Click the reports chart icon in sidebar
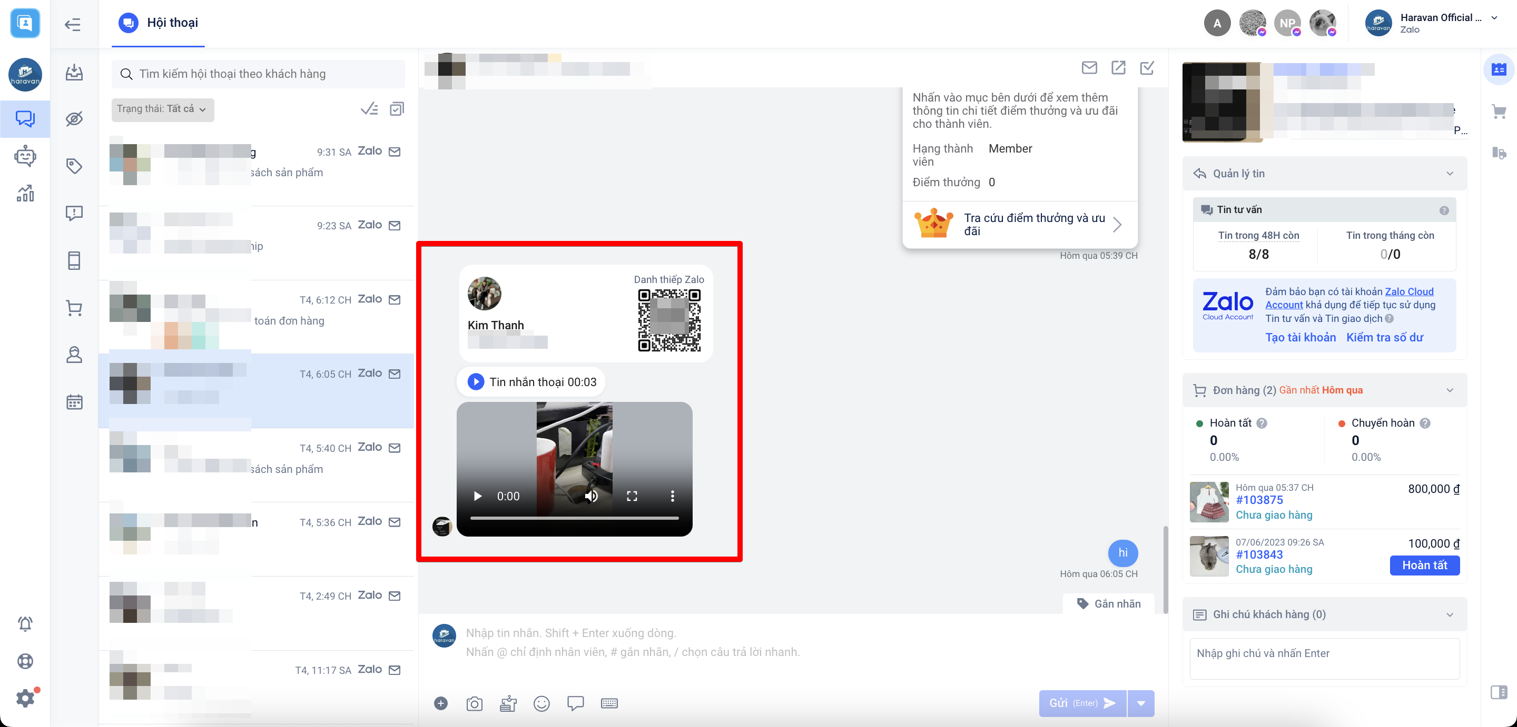Viewport: 1517px width, 727px height. (x=25, y=193)
